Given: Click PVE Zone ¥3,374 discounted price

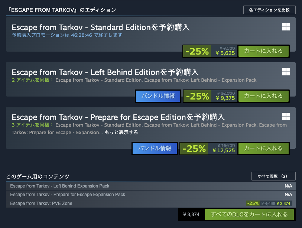Looking at the screenshot, I should point(285,203).
